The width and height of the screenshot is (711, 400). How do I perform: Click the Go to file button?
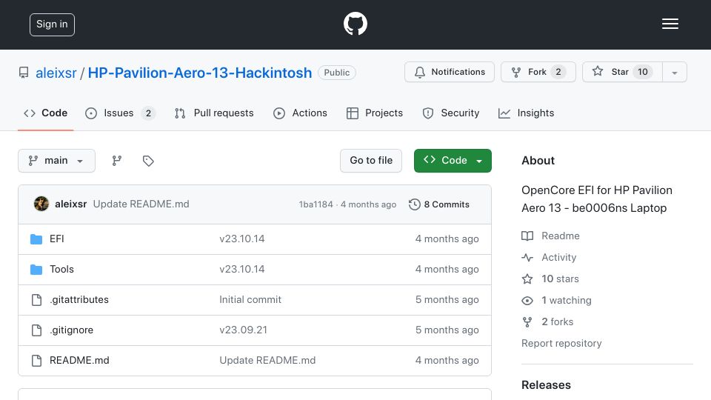pos(371,161)
